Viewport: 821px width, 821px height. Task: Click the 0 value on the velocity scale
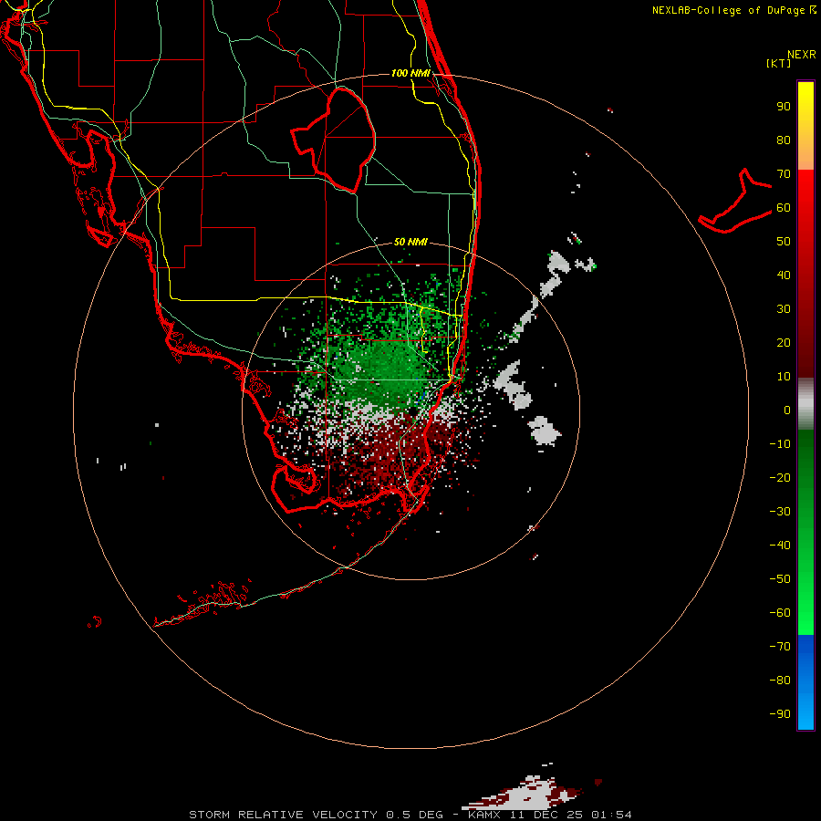(x=787, y=410)
